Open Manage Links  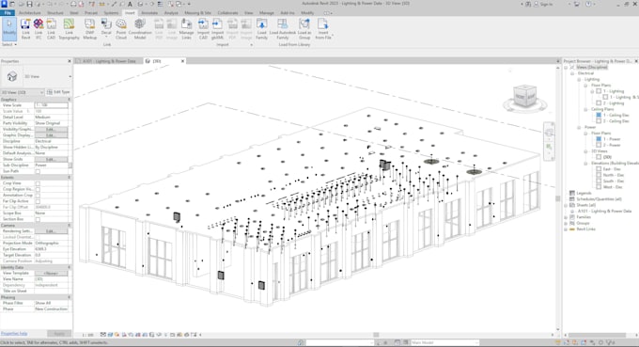click(186, 29)
